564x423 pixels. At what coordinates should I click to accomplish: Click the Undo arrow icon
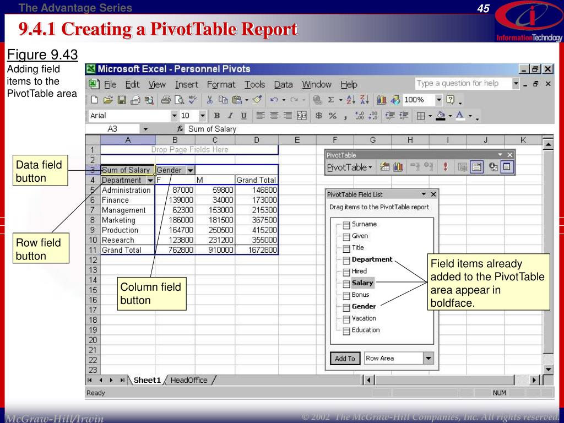pyautogui.click(x=274, y=100)
